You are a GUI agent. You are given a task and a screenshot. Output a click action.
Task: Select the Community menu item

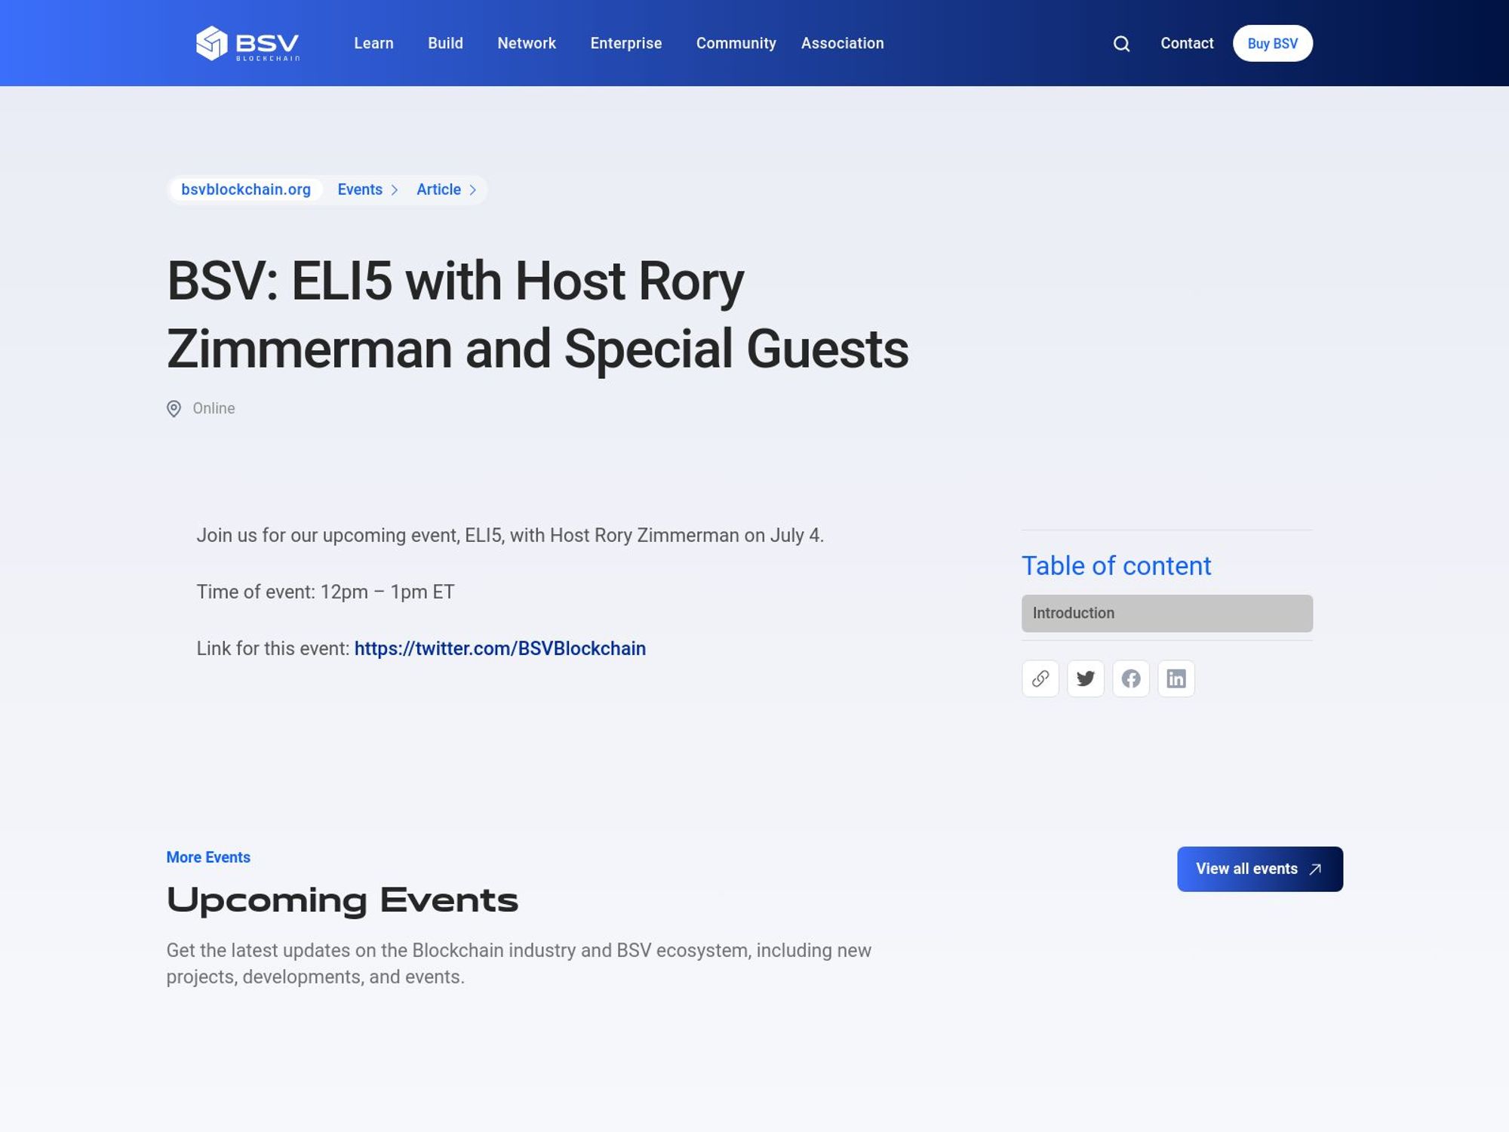(x=736, y=43)
